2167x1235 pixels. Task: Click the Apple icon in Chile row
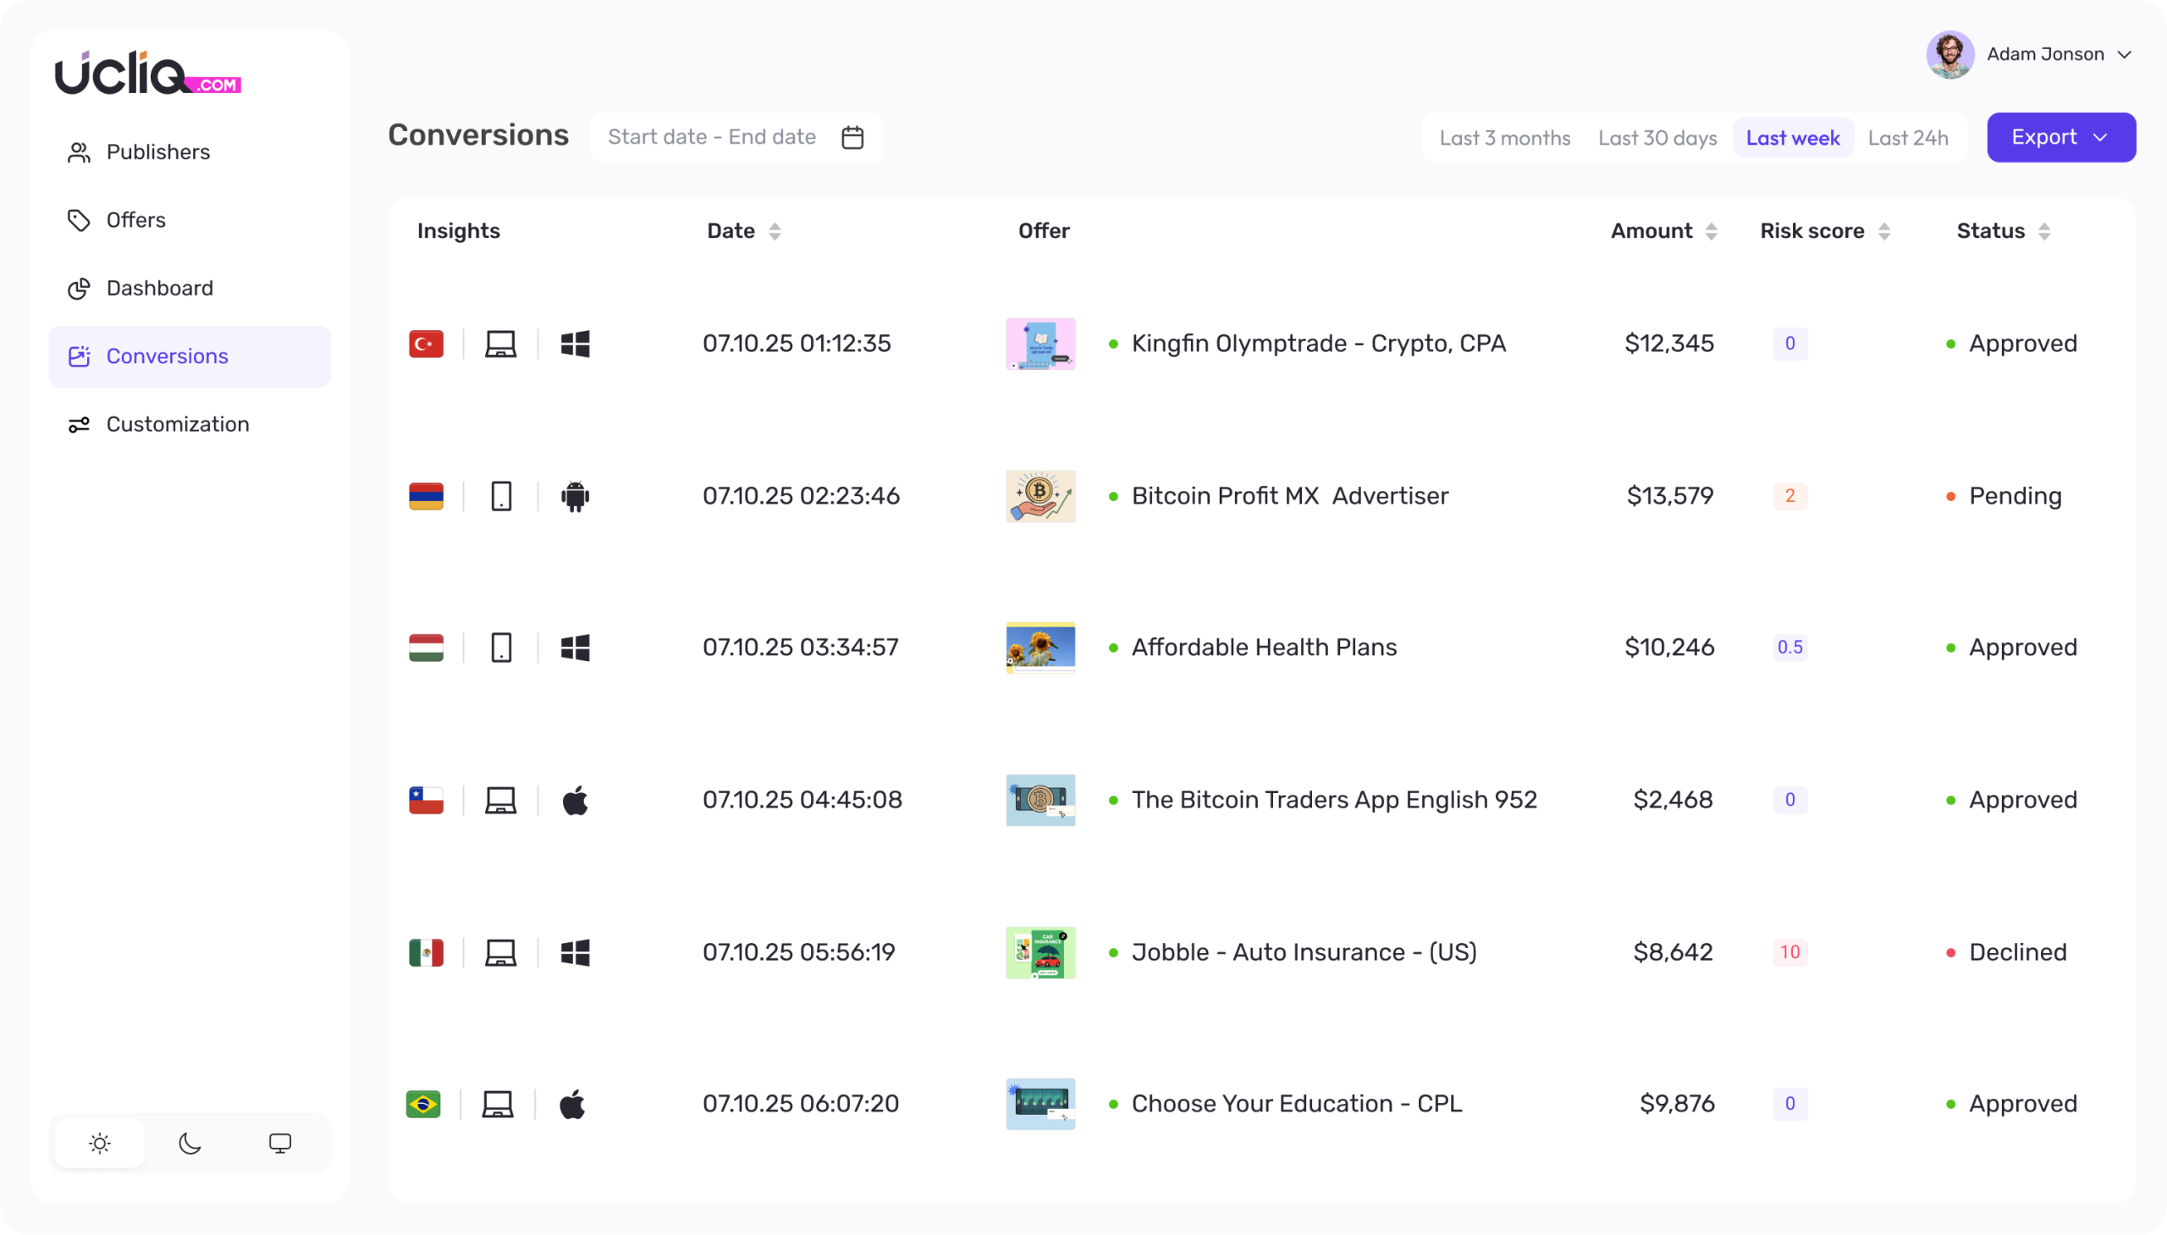(575, 800)
